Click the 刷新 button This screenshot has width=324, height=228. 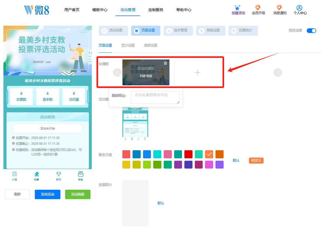point(17,194)
